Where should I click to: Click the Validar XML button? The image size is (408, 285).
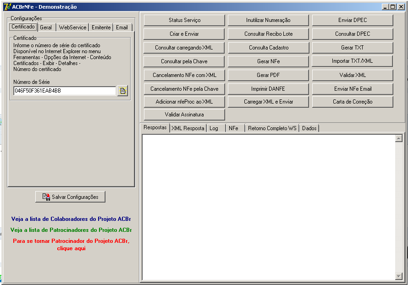pos(353,75)
